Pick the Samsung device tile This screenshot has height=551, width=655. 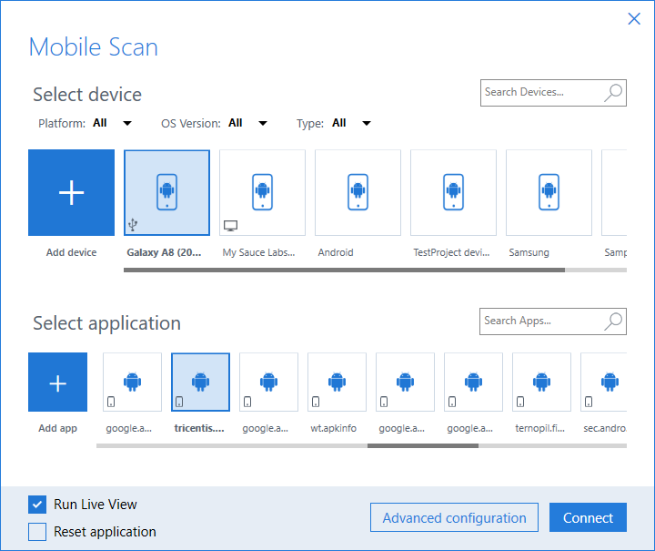[549, 192]
